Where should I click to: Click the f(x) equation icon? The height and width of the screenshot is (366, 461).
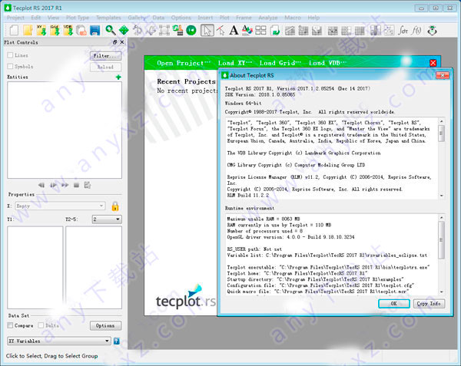(x=416, y=30)
